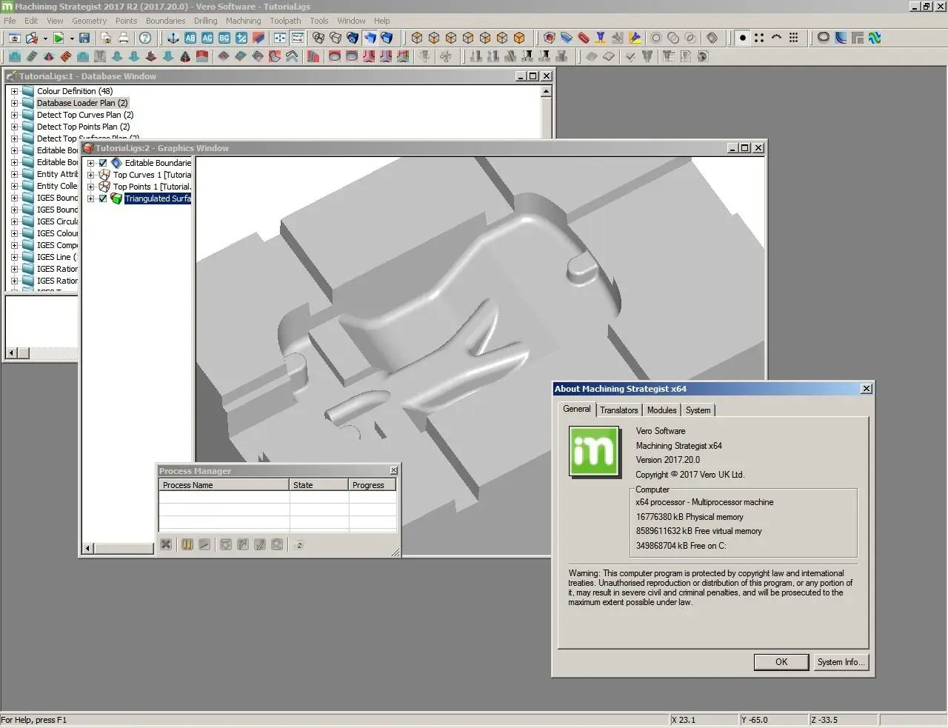Click the Y -65.0 coordinate in status bar
Screen dimensions: 948x728
pyautogui.click(x=754, y=720)
